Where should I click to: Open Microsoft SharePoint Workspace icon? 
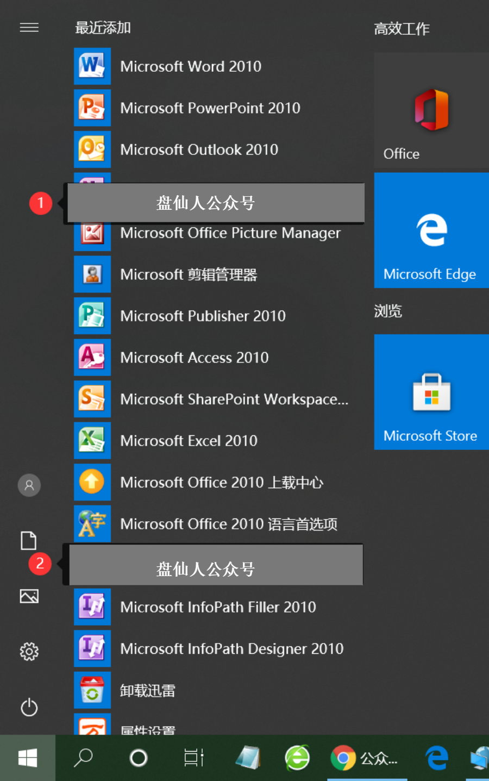92,399
